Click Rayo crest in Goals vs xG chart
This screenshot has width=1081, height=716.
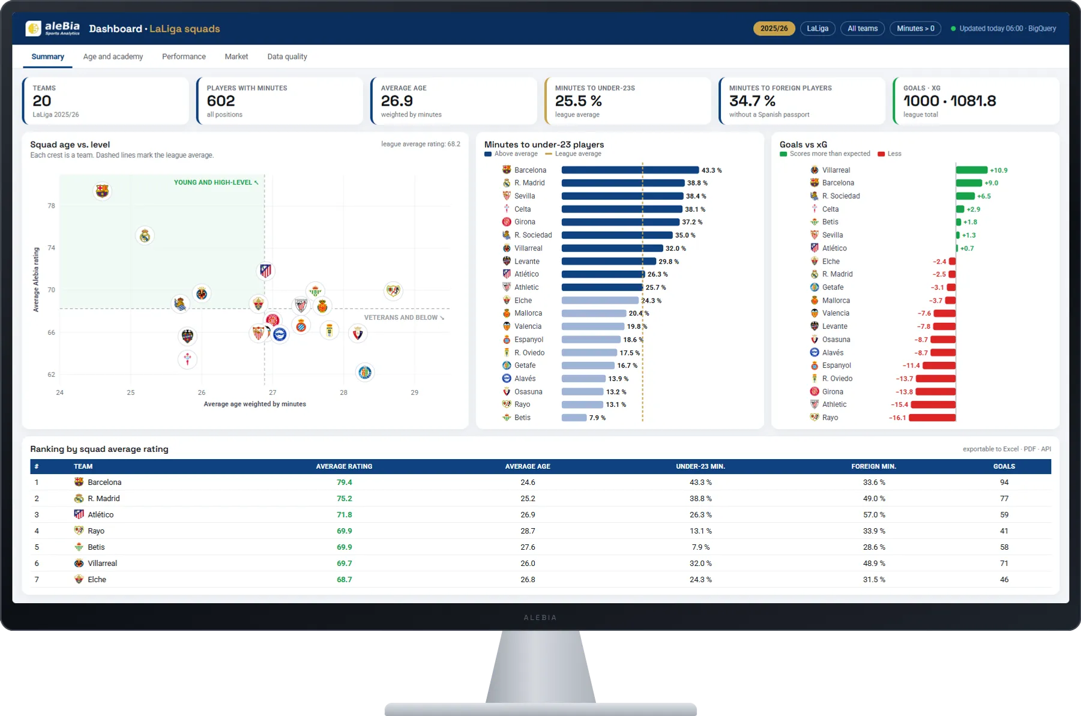tap(815, 417)
